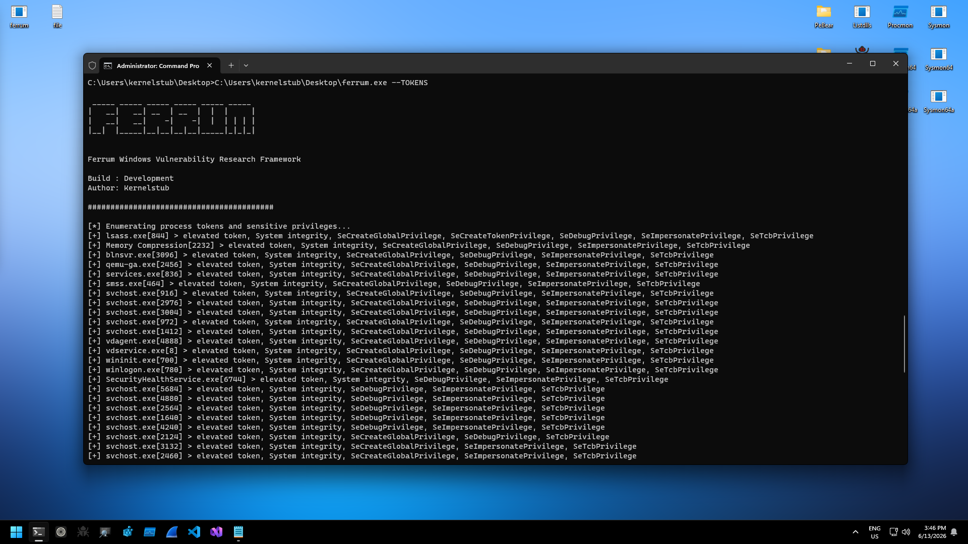Open the magnifier monitor tool in taskbar
The image size is (968, 544).
click(x=105, y=532)
